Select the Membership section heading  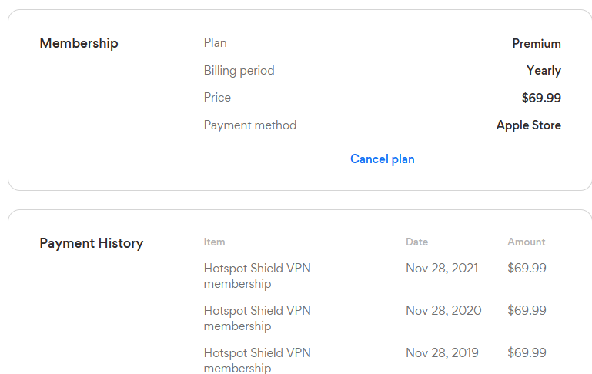[79, 43]
